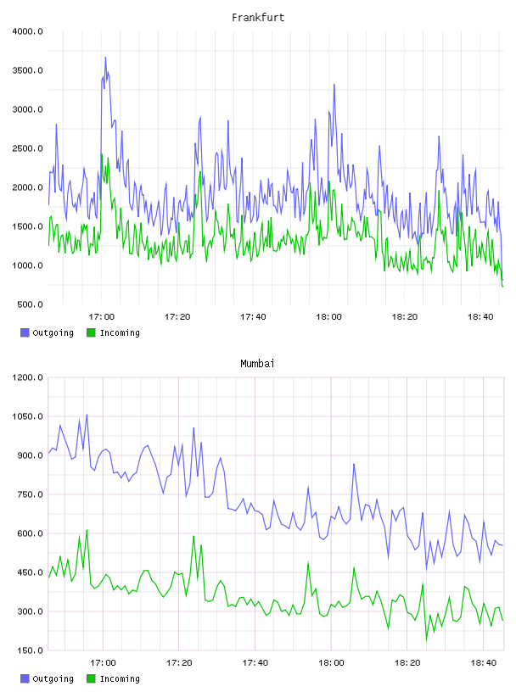Screen dimensions: 516x692
Task: Select the Incoming legend label under Mumbai chart
Action: (x=120, y=679)
